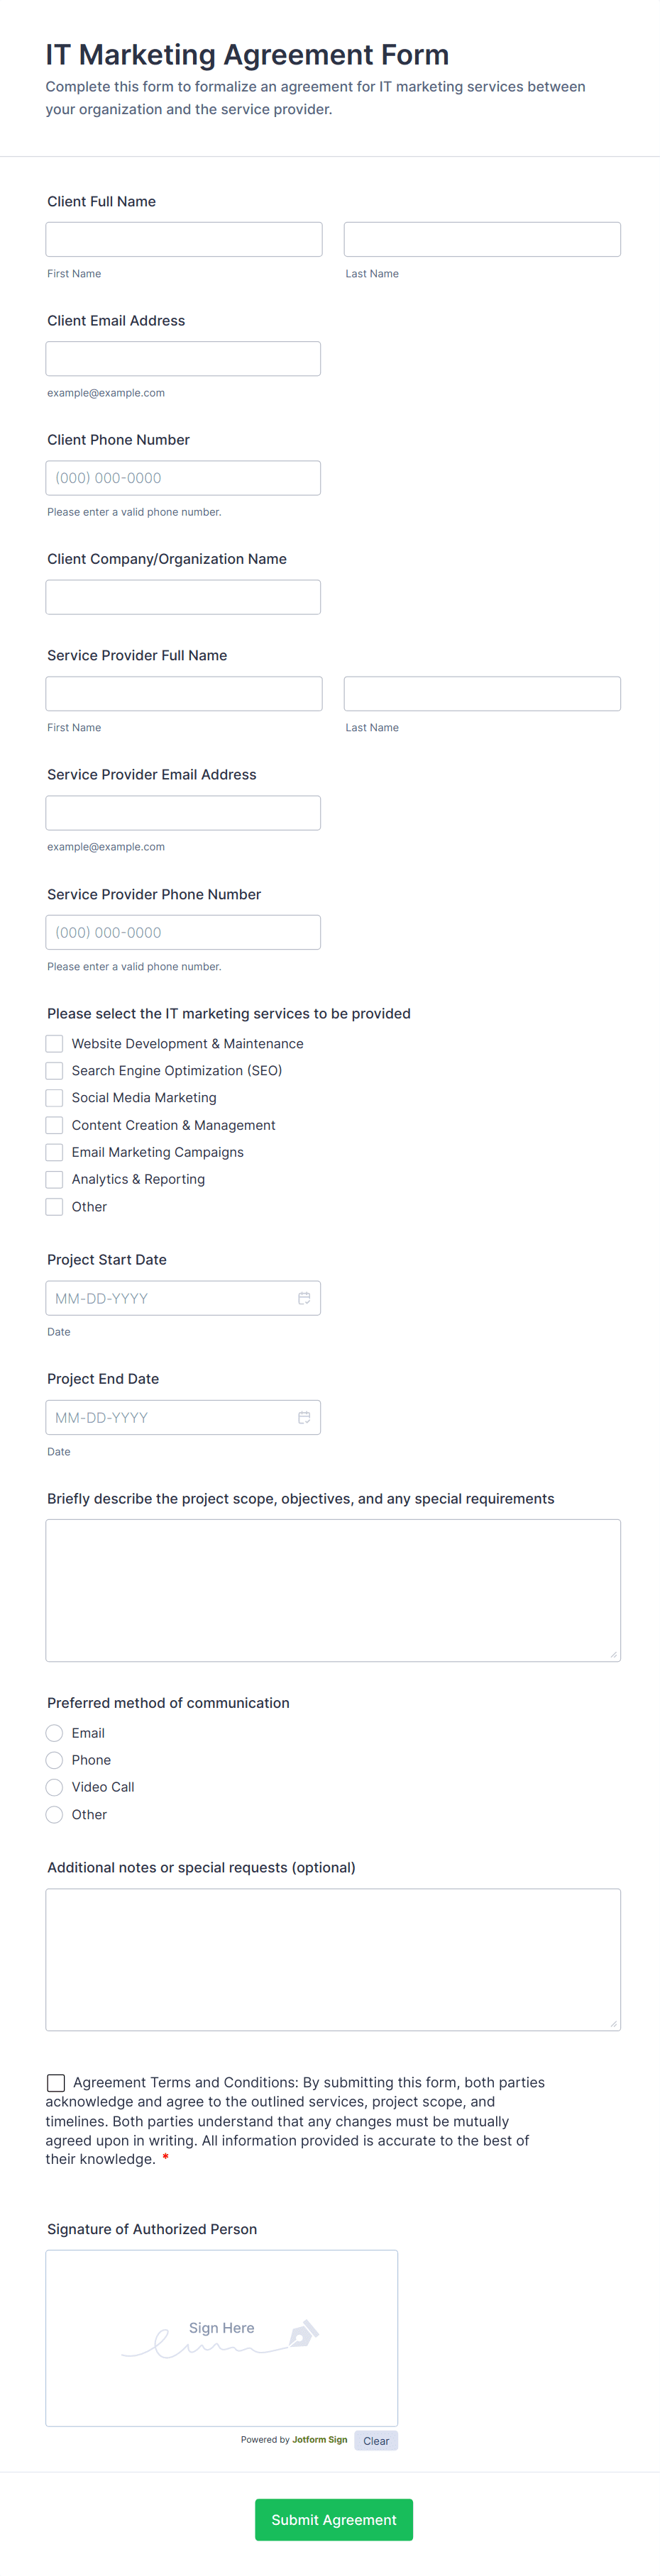Screen dimensions: 660x2576
Task: Open the Project Start Date calendar picker
Action: 305,1297
